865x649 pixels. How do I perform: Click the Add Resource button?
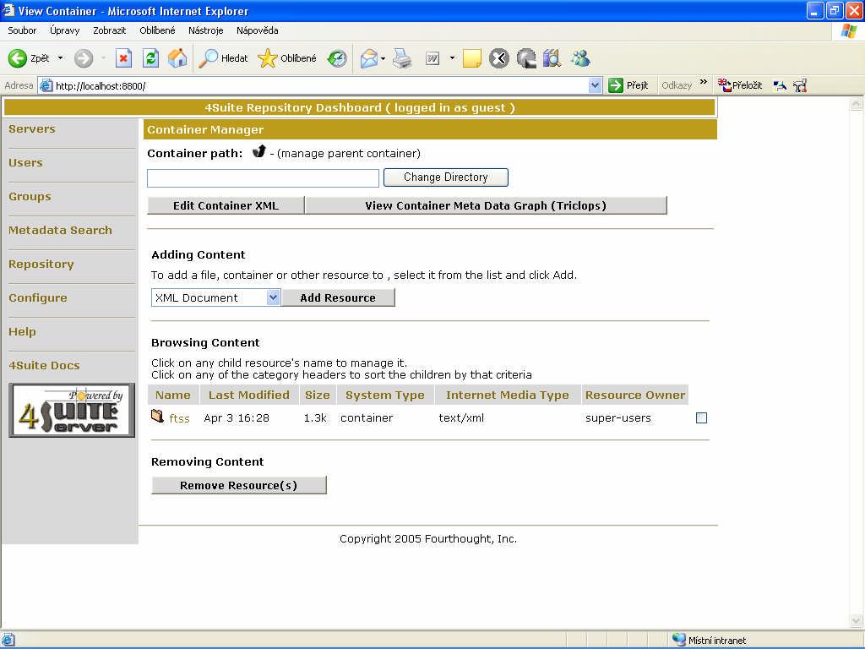pos(338,297)
